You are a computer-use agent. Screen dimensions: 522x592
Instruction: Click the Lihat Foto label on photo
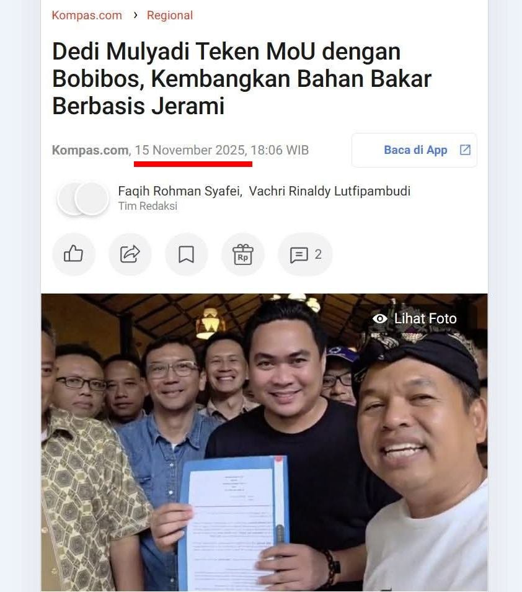pos(425,319)
